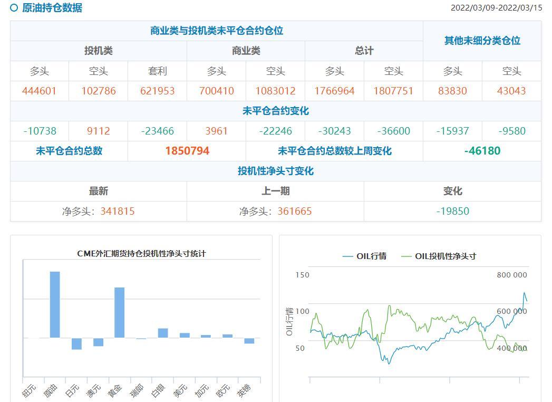The height and width of the screenshot is (402, 552).
Task: Click the 其他未细分类仓位 header
Action: [x=482, y=41]
